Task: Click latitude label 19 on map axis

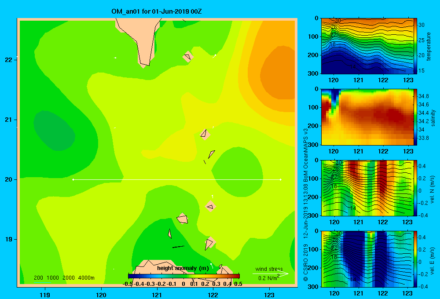Action: click(9, 239)
